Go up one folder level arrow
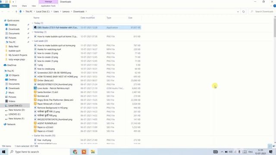 point(16,12)
